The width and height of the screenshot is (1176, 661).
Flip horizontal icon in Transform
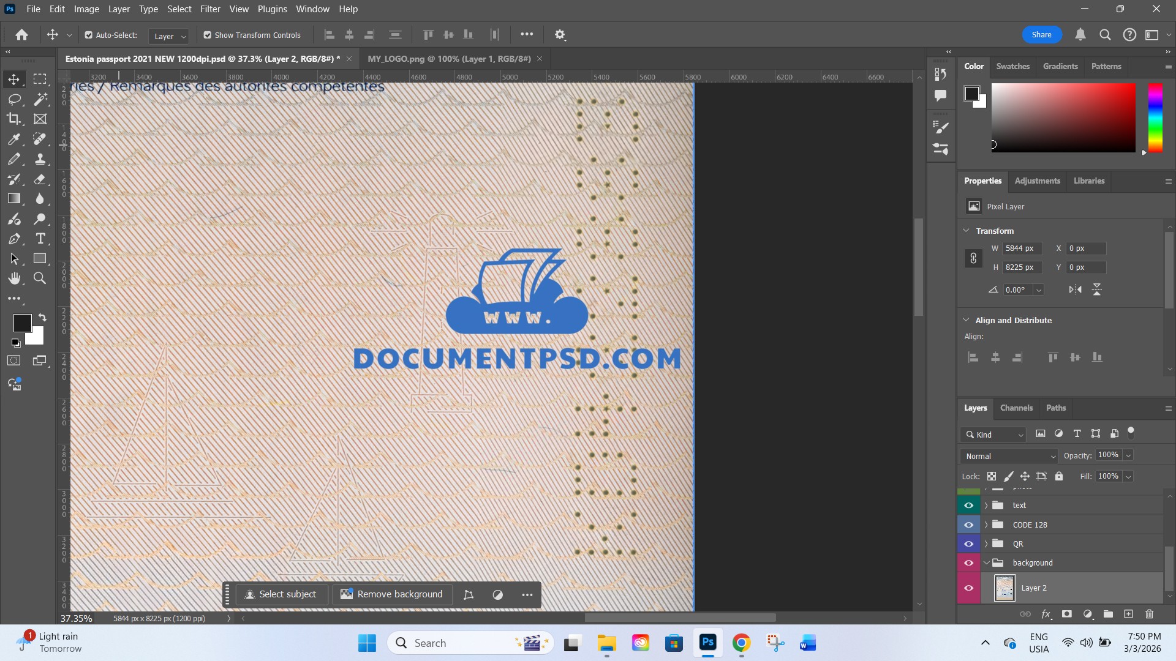coord(1075,289)
